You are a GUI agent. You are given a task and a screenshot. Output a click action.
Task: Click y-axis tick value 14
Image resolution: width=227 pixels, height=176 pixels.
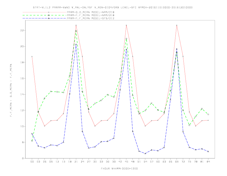[22, 94]
